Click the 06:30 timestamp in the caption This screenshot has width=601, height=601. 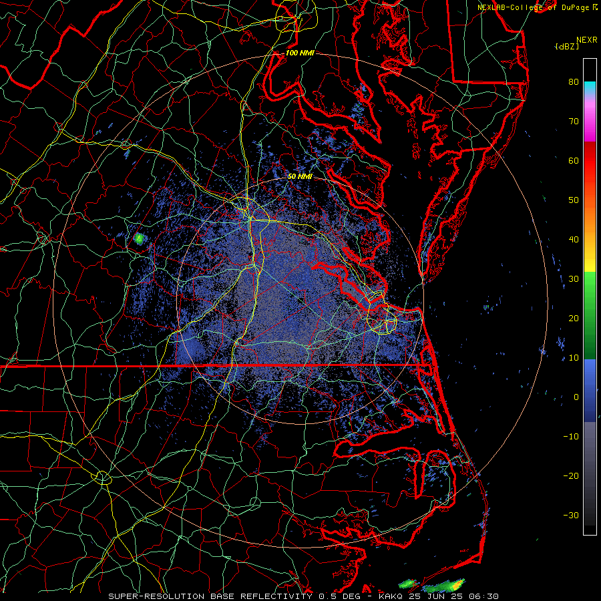pyautogui.click(x=483, y=596)
